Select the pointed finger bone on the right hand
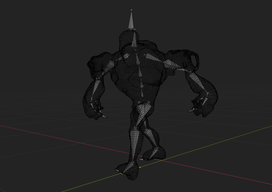Image resolution: width=272 pixels, height=192 pixels. (x=191, y=110)
